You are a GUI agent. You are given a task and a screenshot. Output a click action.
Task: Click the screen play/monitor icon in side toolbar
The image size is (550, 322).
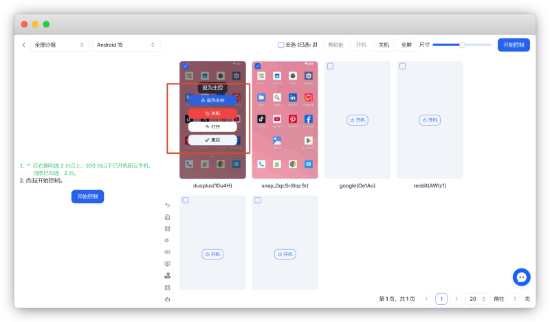coord(167,264)
